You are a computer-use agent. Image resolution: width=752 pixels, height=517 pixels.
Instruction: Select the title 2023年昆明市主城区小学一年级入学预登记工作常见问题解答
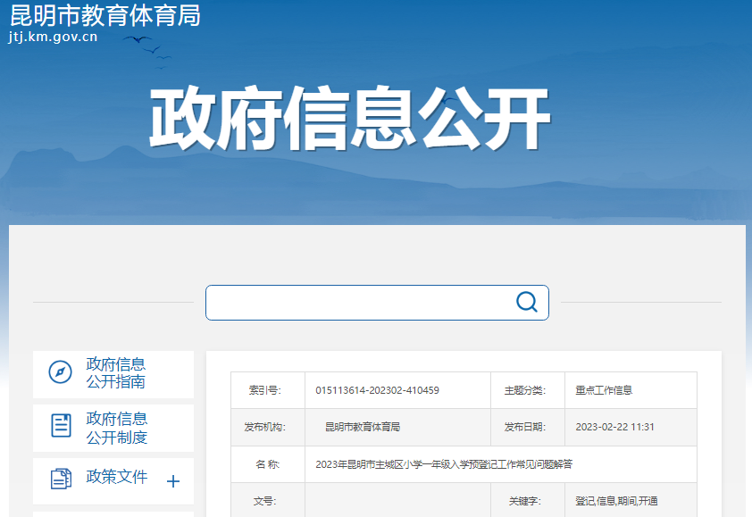[x=444, y=464]
